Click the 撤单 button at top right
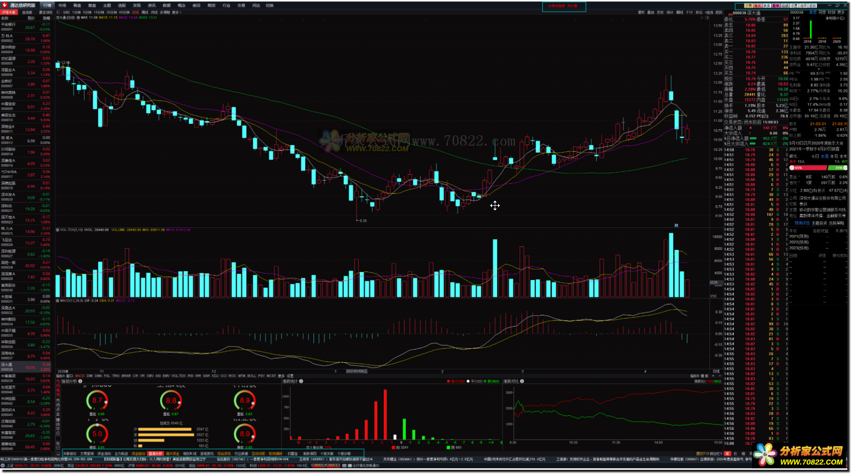The width and height of the screenshot is (852, 474). tap(776, 6)
